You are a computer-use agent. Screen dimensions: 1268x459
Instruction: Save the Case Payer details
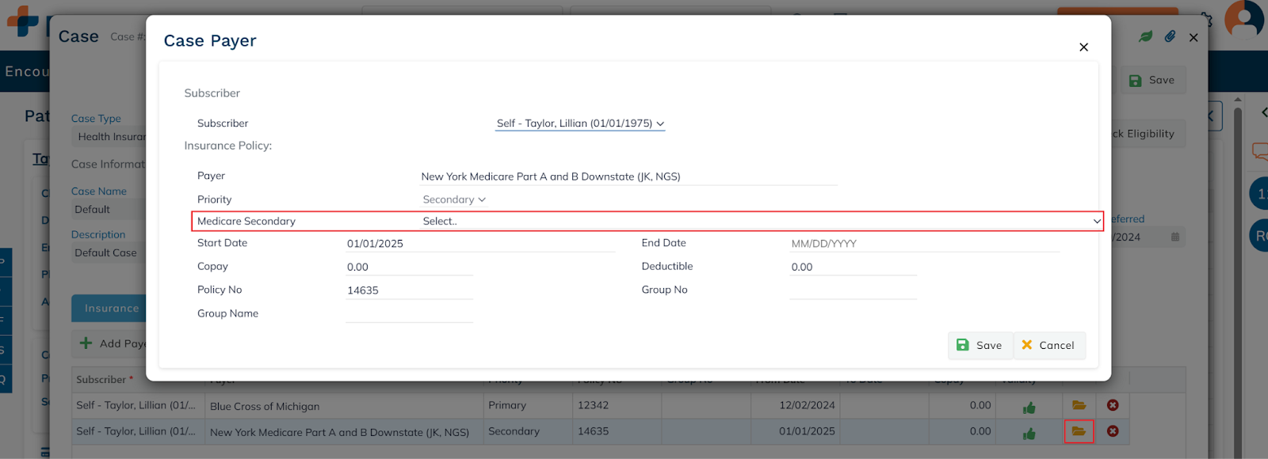tap(980, 345)
